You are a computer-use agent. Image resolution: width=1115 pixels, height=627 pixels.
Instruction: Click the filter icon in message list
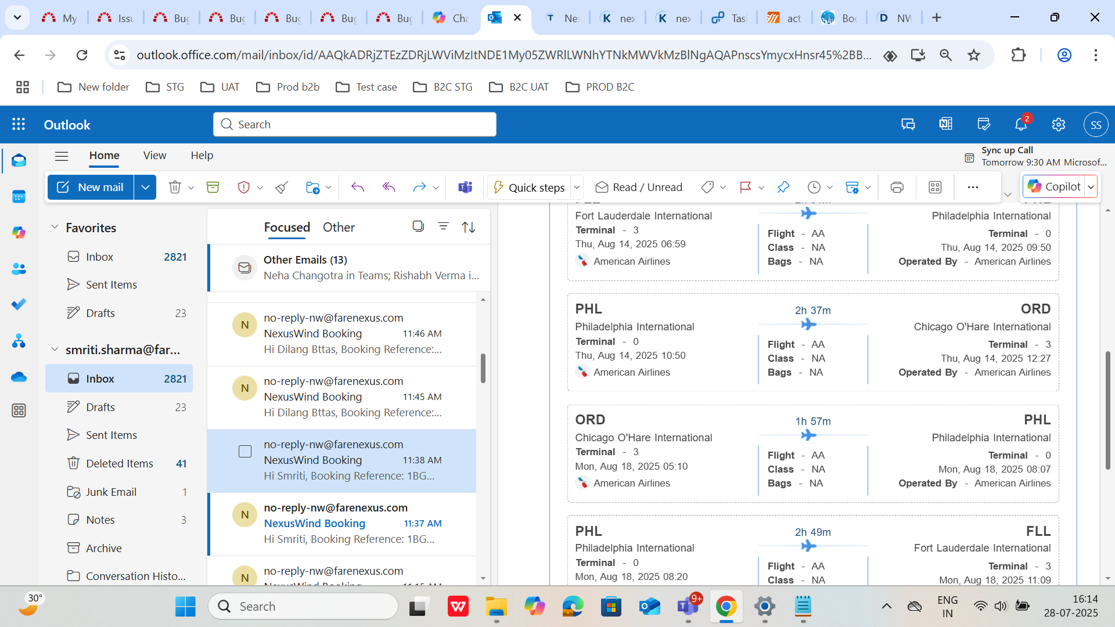point(443,226)
